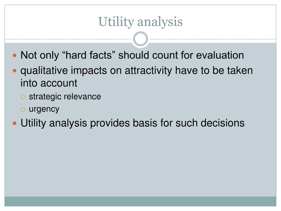Click the word 'qualitative' in the second bullet
281x211 pixels.
pos(44,70)
